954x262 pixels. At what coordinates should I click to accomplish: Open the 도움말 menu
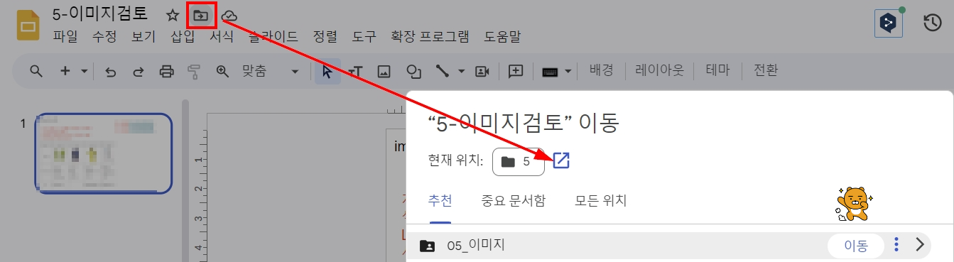(502, 37)
